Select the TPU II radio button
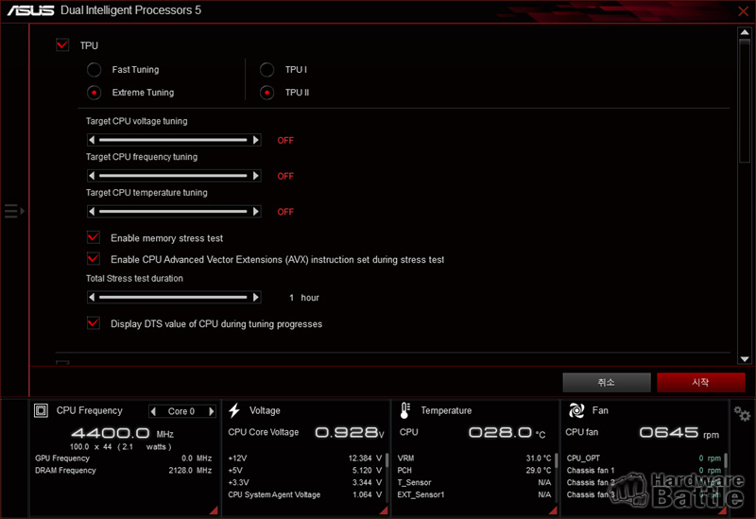The height and width of the screenshot is (519, 756). coord(266,92)
